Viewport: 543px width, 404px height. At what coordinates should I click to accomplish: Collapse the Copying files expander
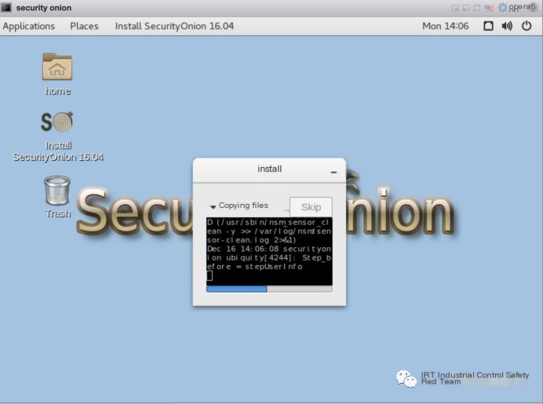pos(213,206)
